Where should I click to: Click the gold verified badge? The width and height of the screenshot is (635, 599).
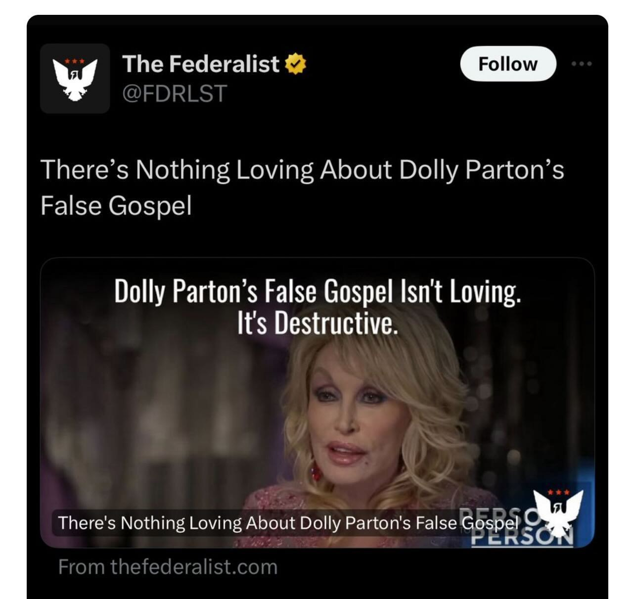coord(296,64)
